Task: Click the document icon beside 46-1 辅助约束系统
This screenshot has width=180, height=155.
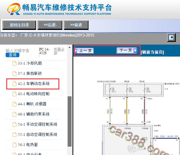Action: pyautogui.click(x=15, y=114)
